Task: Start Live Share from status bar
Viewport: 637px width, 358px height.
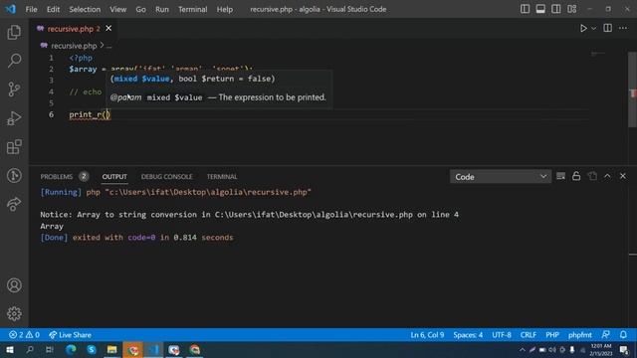Action: [x=70, y=335]
